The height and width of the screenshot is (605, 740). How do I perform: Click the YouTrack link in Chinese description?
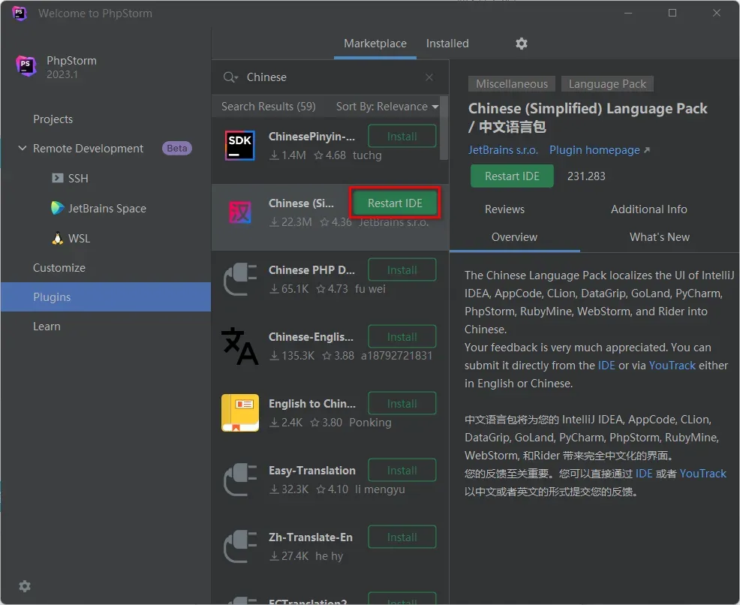click(702, 474)
